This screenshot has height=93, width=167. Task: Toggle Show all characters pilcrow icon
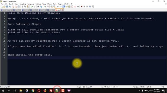pos(61,7)
